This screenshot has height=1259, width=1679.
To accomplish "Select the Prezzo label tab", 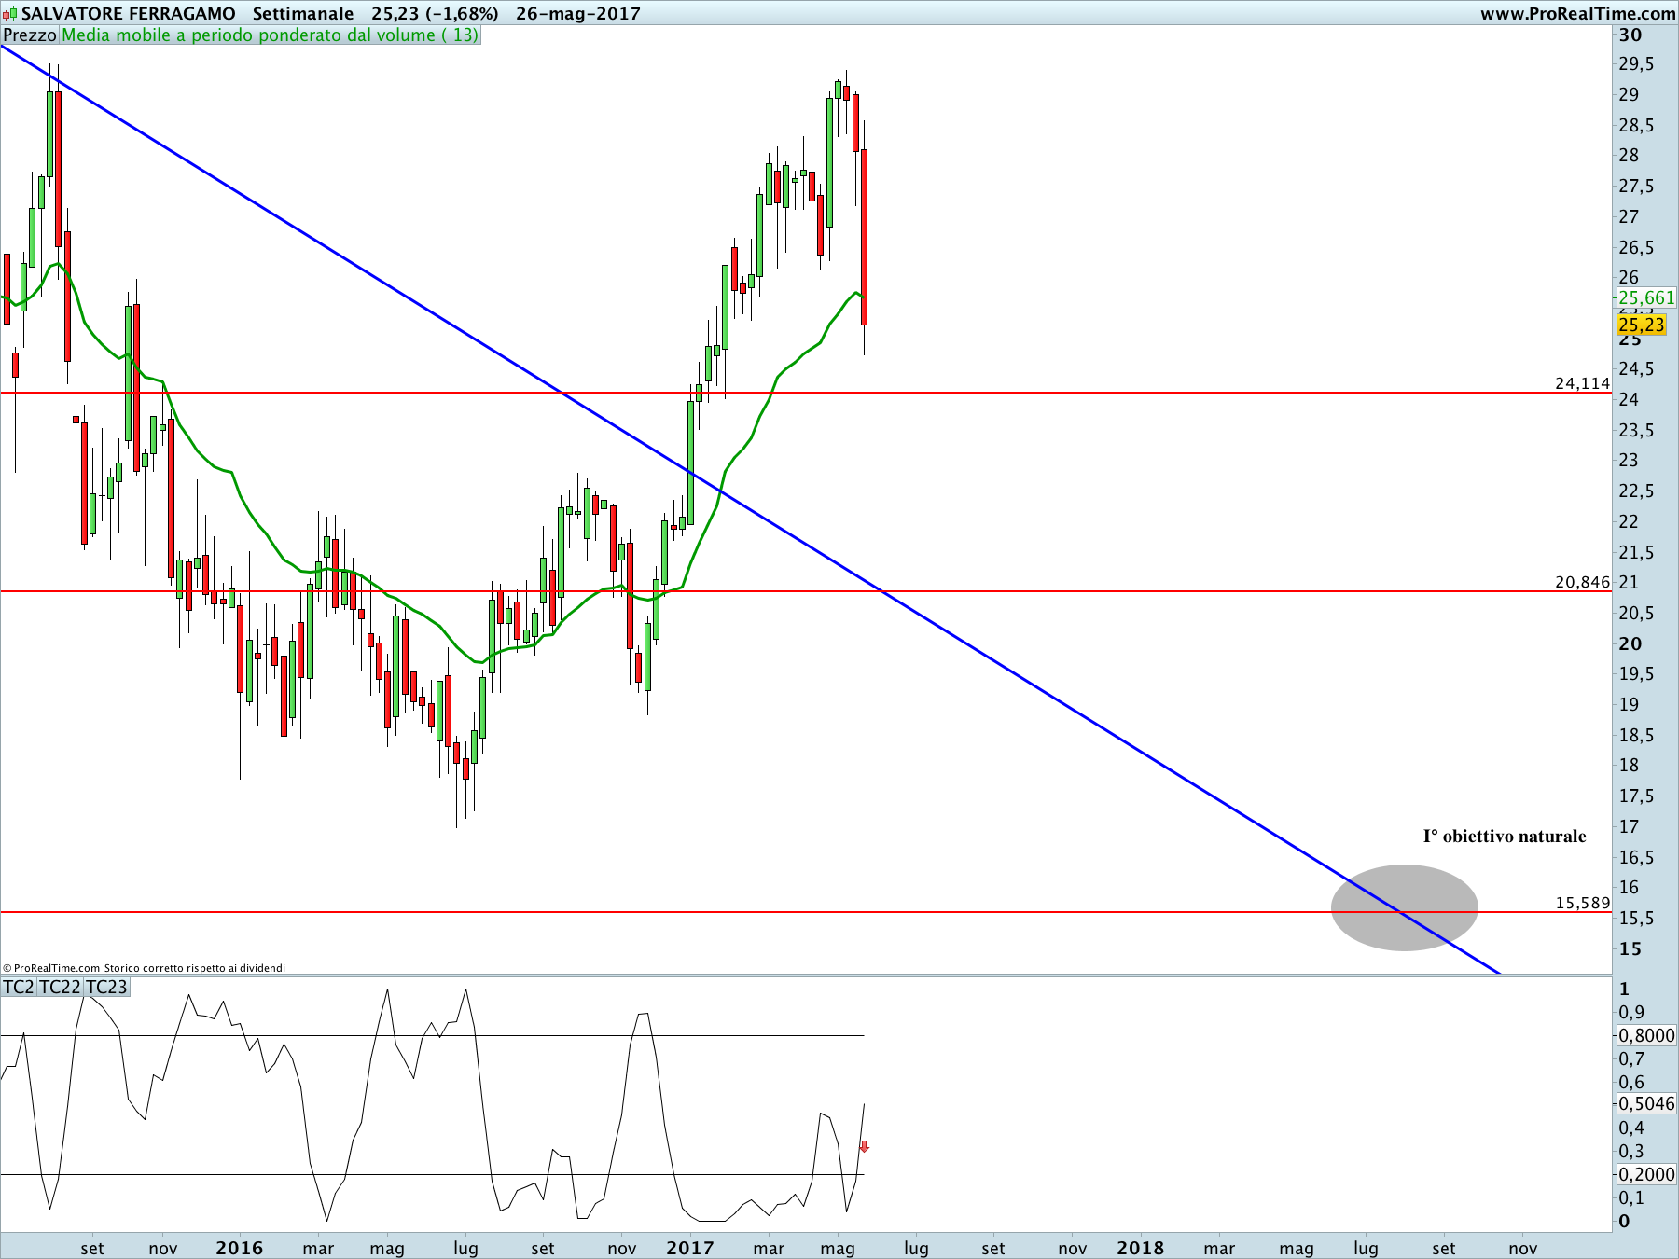I will click(x=30, y=35).
